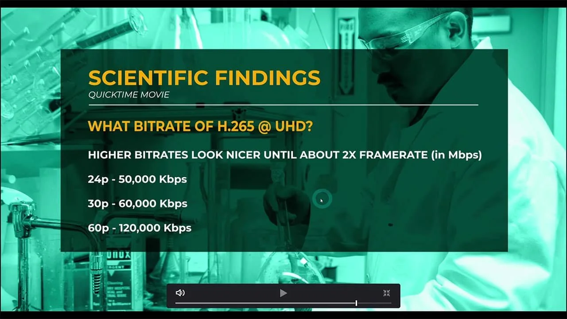The height and width of the screenshot is (319, 567).
Task: Click the 60p - 120,000 Kbps line
Action: coord(140,228)
